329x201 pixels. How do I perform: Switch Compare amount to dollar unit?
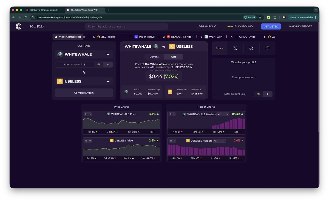(108, 65)
